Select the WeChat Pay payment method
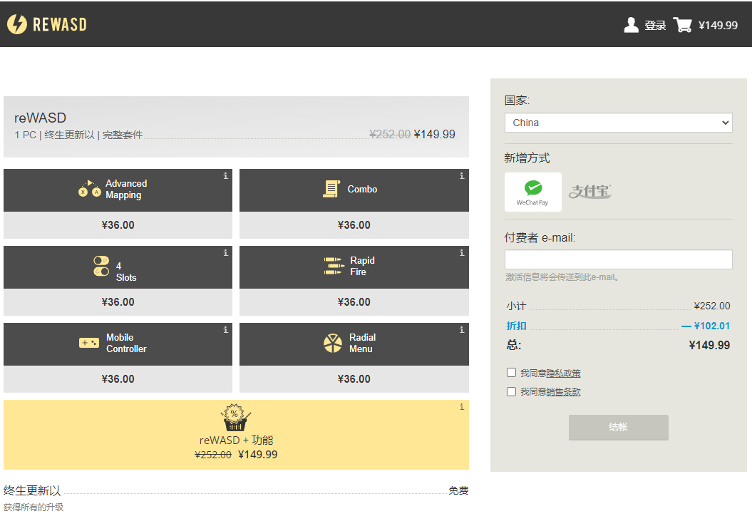Image resolution: width=752 pixels, height=521 pixels. [x=532, y=192]
